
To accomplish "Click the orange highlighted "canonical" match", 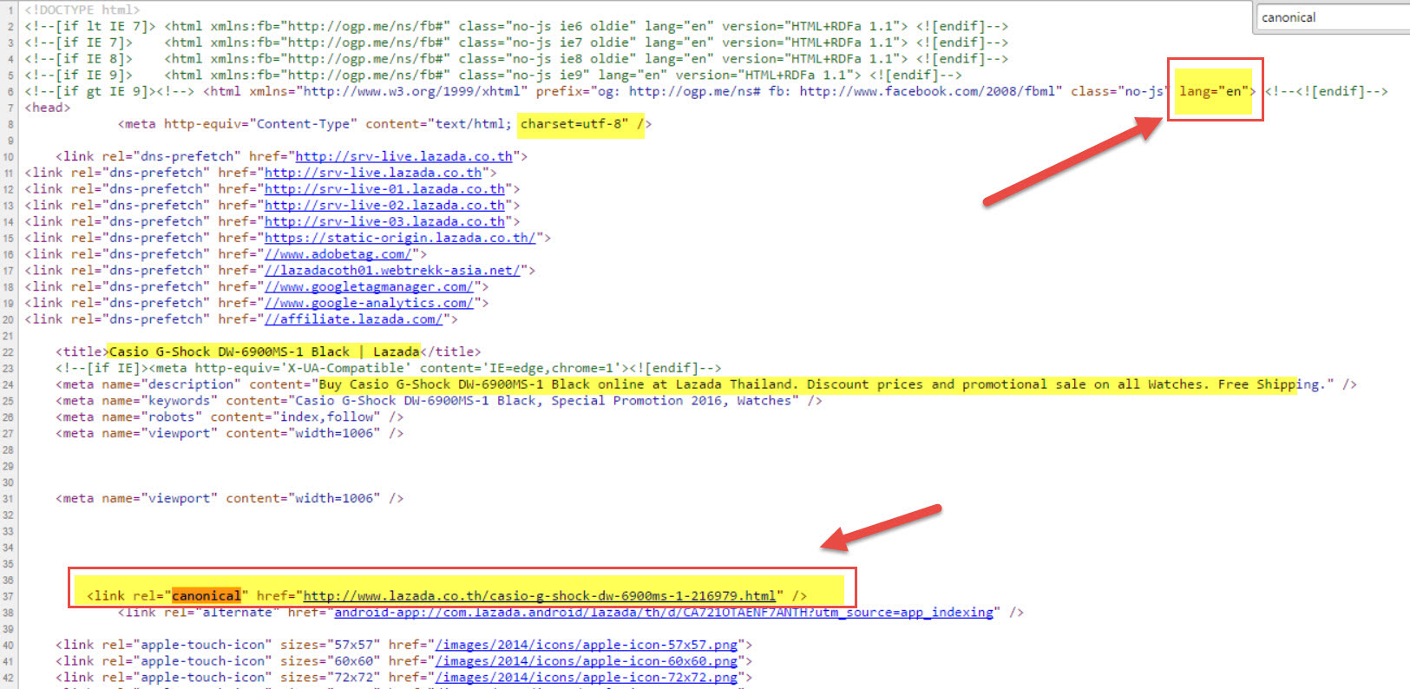I will coord(207,596).
